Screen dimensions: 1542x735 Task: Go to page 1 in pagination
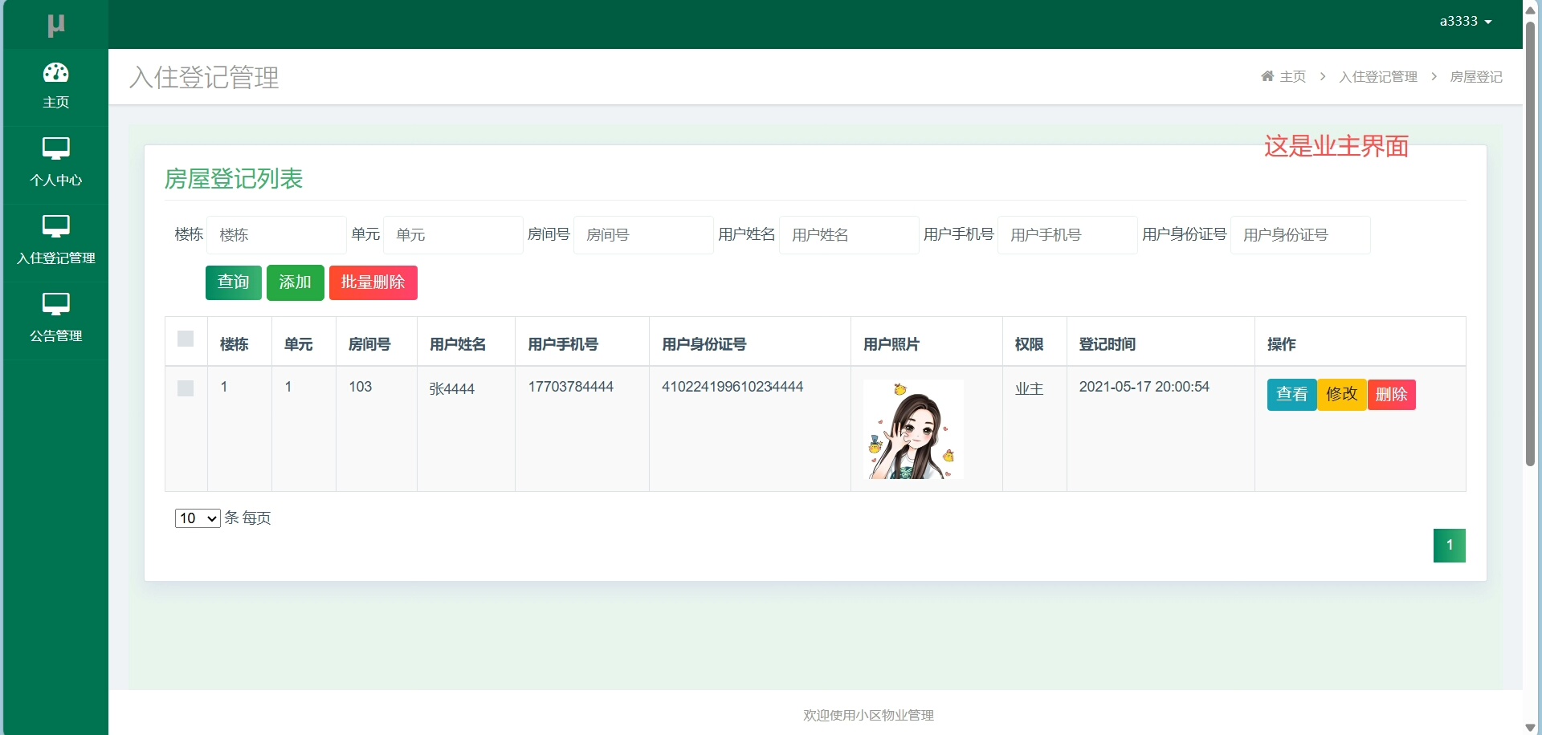pos(1450,546)
